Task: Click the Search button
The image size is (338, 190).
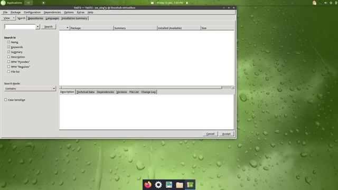Action: [48, 26]
